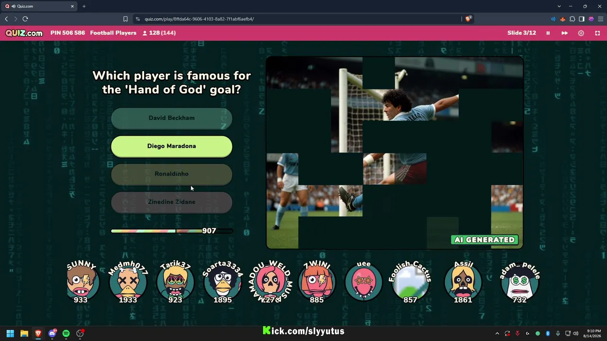Open the browser extensions puzzle menu
607x341 pixels.
pyautogui.click(x=572, y=19)
